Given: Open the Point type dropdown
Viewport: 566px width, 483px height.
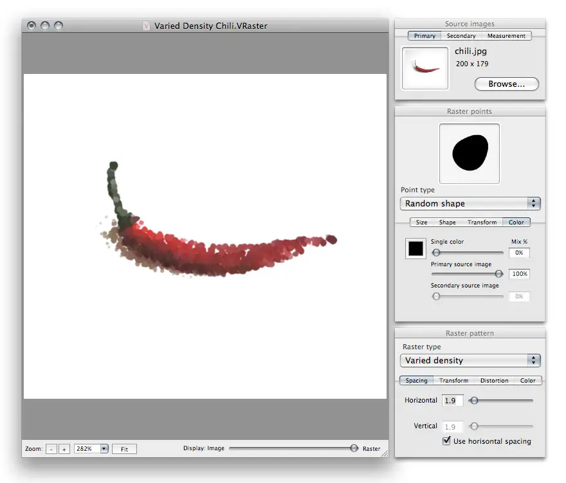Looking at the screenshot, I should click(470, 203).
